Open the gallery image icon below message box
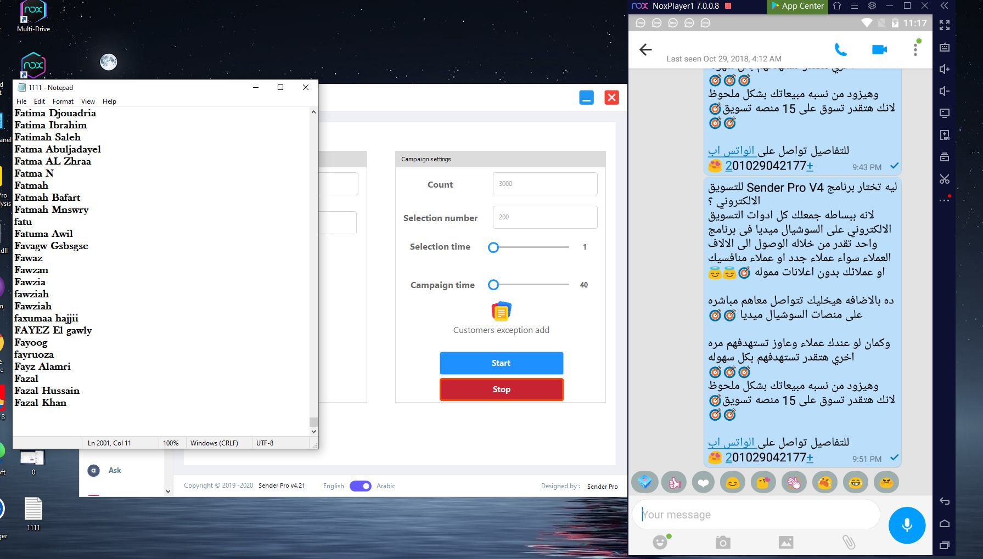The image size is (983, 559). [x=786, y=543]
